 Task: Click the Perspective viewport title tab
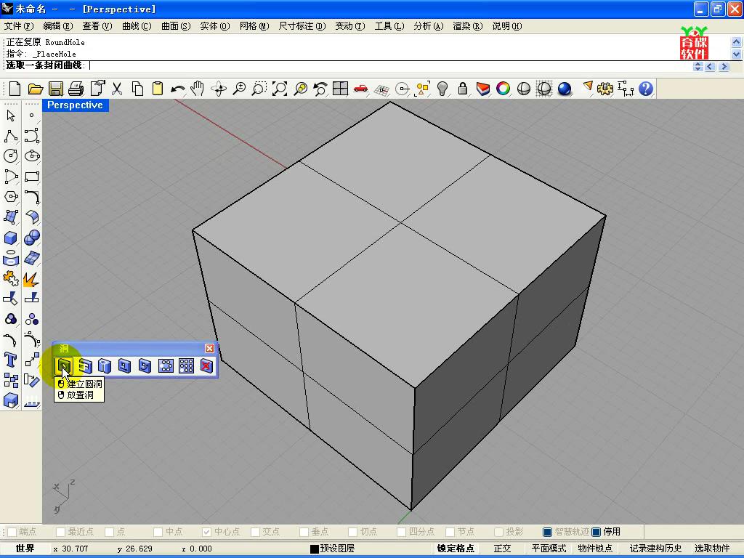(75, 105)
